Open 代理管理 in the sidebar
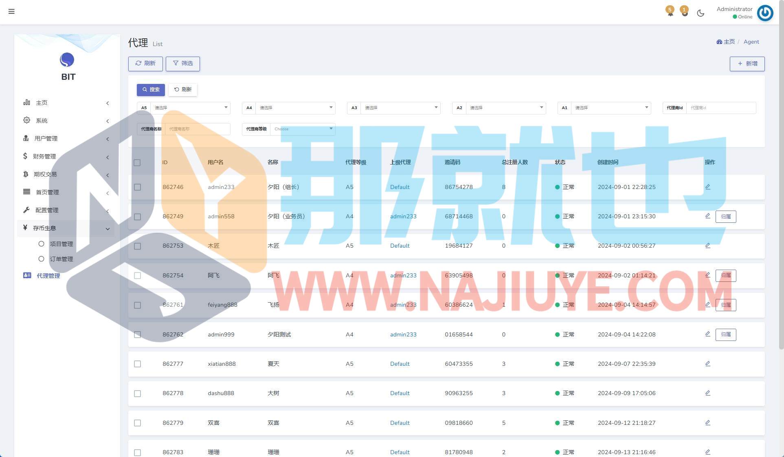The height and width of the screenshot is (457, 784). (48, 276)
